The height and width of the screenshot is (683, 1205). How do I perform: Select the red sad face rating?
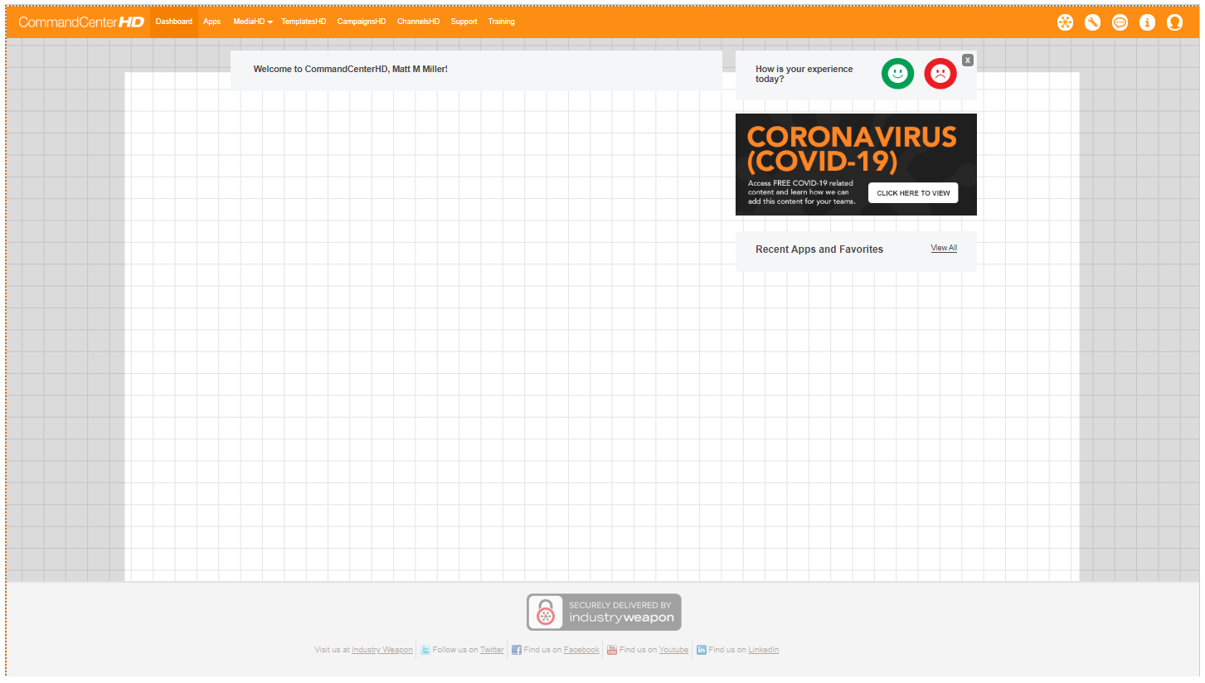[940, 74]
